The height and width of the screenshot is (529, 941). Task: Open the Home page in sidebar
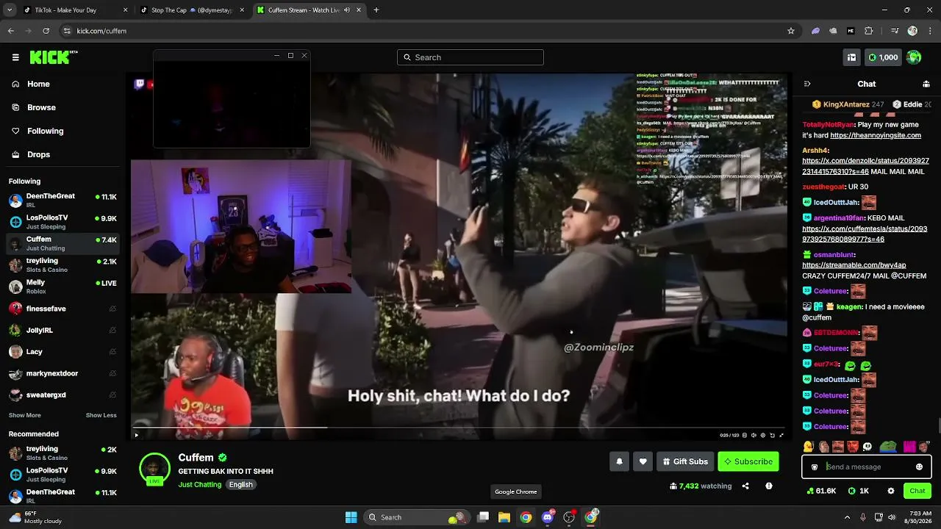pos(62,84)
